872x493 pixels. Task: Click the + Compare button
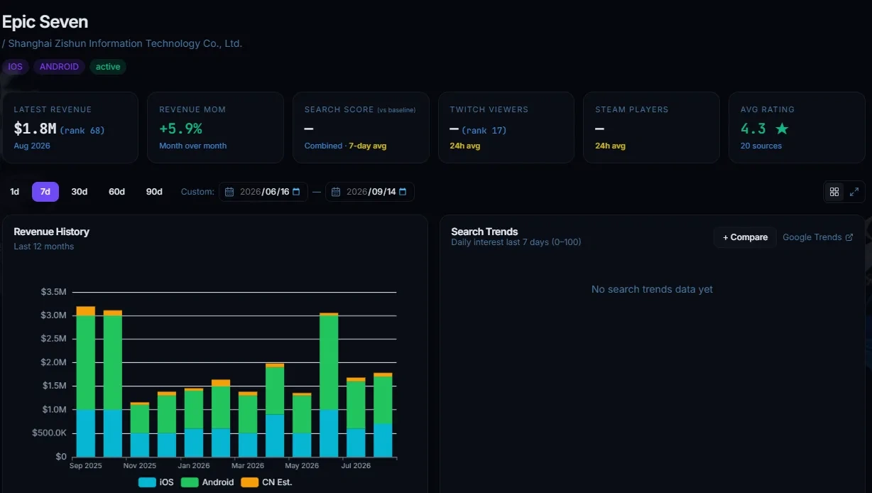(x=745, y=237)
